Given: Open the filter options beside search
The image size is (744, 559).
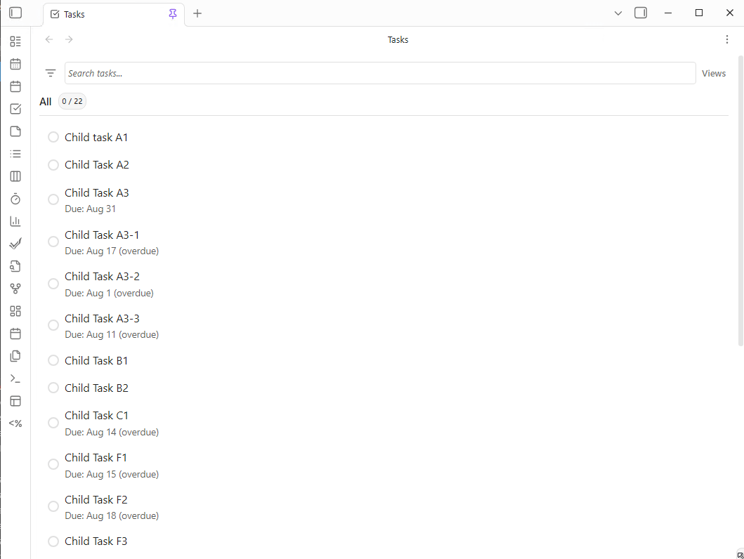Looking at the screenshot, I should click(x=50, y=73).
